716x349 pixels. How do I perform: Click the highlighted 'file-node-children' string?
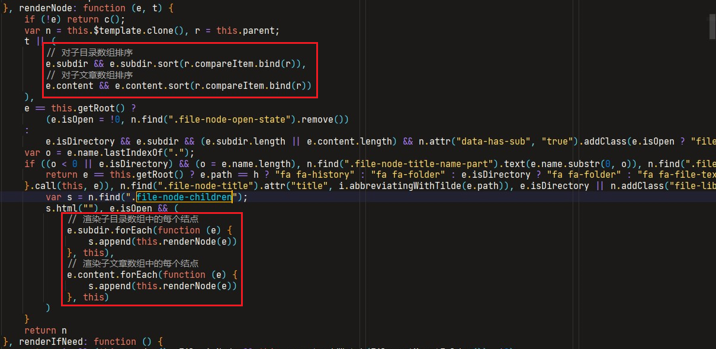tap(184, 197)
